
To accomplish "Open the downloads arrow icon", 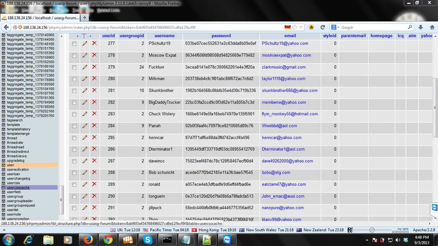I will coord(420,27).
